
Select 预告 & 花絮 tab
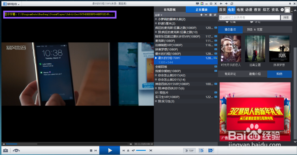coord(255,29)
